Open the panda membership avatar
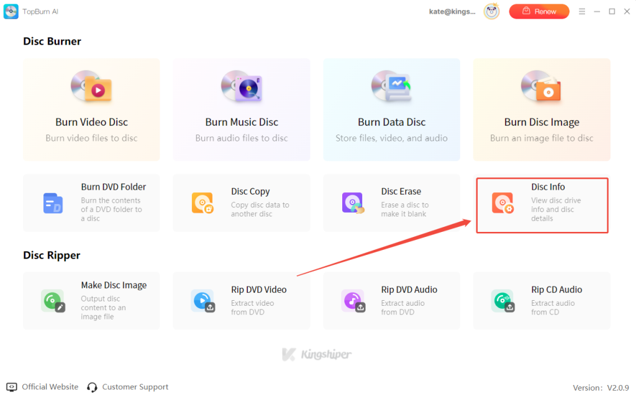 point(491,11)
